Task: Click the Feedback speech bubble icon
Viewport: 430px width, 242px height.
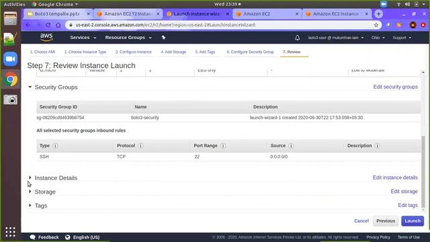Action: click(33, 237)
